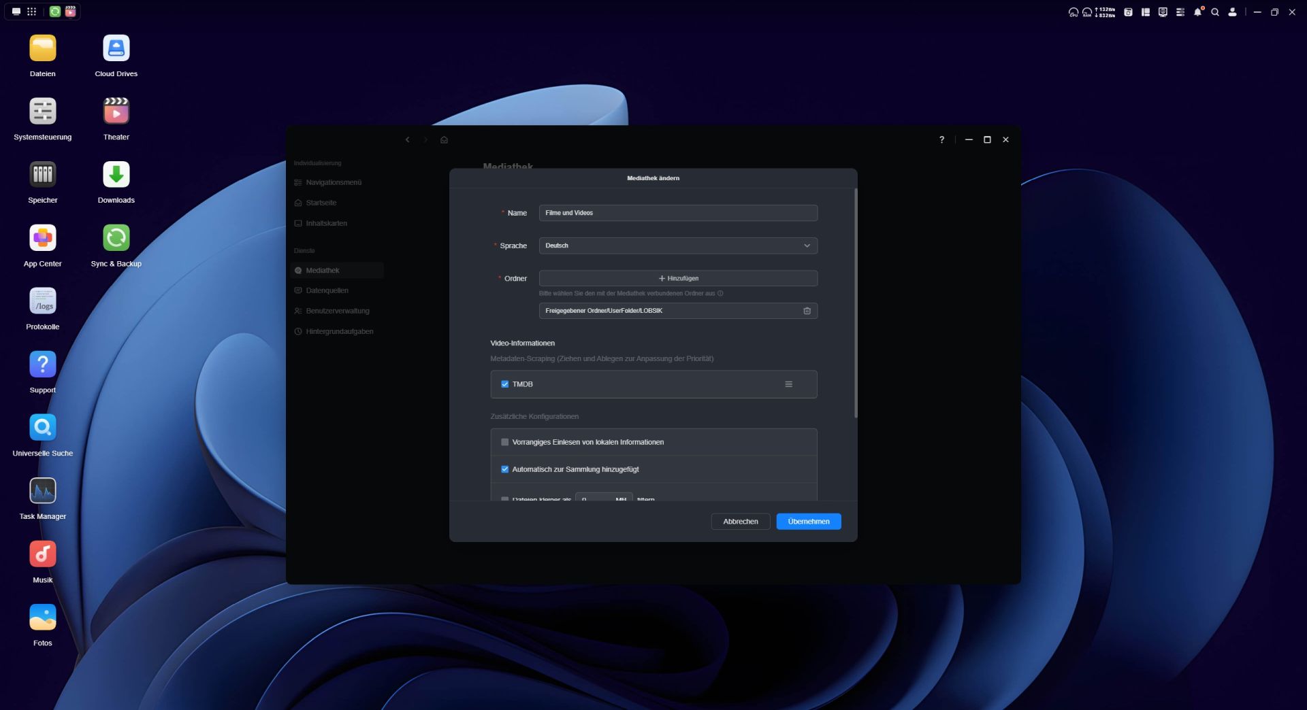Disable Automatisch zur Sammlung hinzugefügt checkbox
This screenshot has width=1307, height=710.
[x=505, y=469]
